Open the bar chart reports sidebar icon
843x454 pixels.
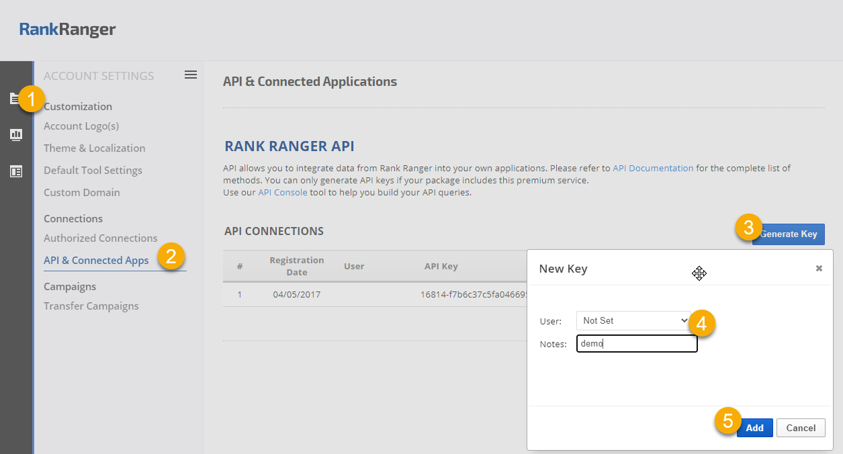point(16,135)
